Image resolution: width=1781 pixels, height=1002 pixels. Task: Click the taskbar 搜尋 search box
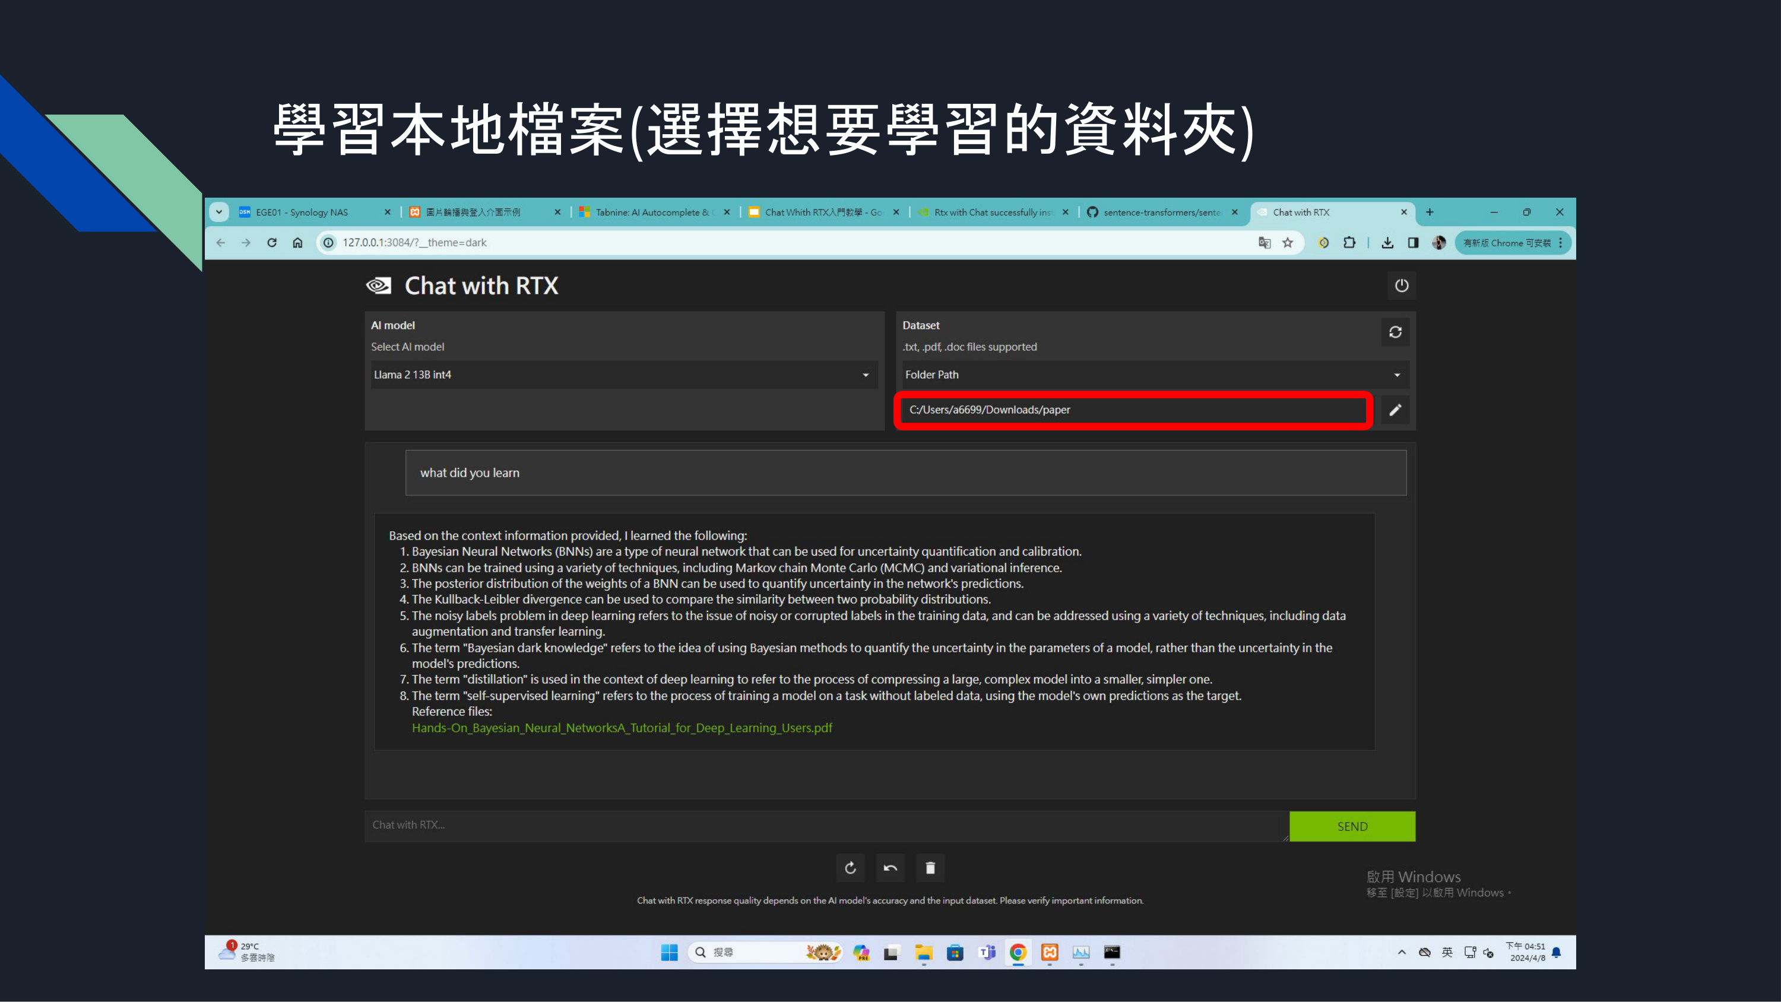pyautogui.click(x=765, y=953)
